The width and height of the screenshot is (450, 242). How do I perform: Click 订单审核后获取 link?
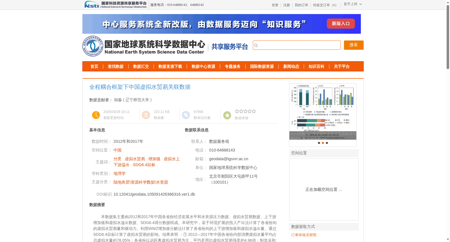click(x=304, y=235)
